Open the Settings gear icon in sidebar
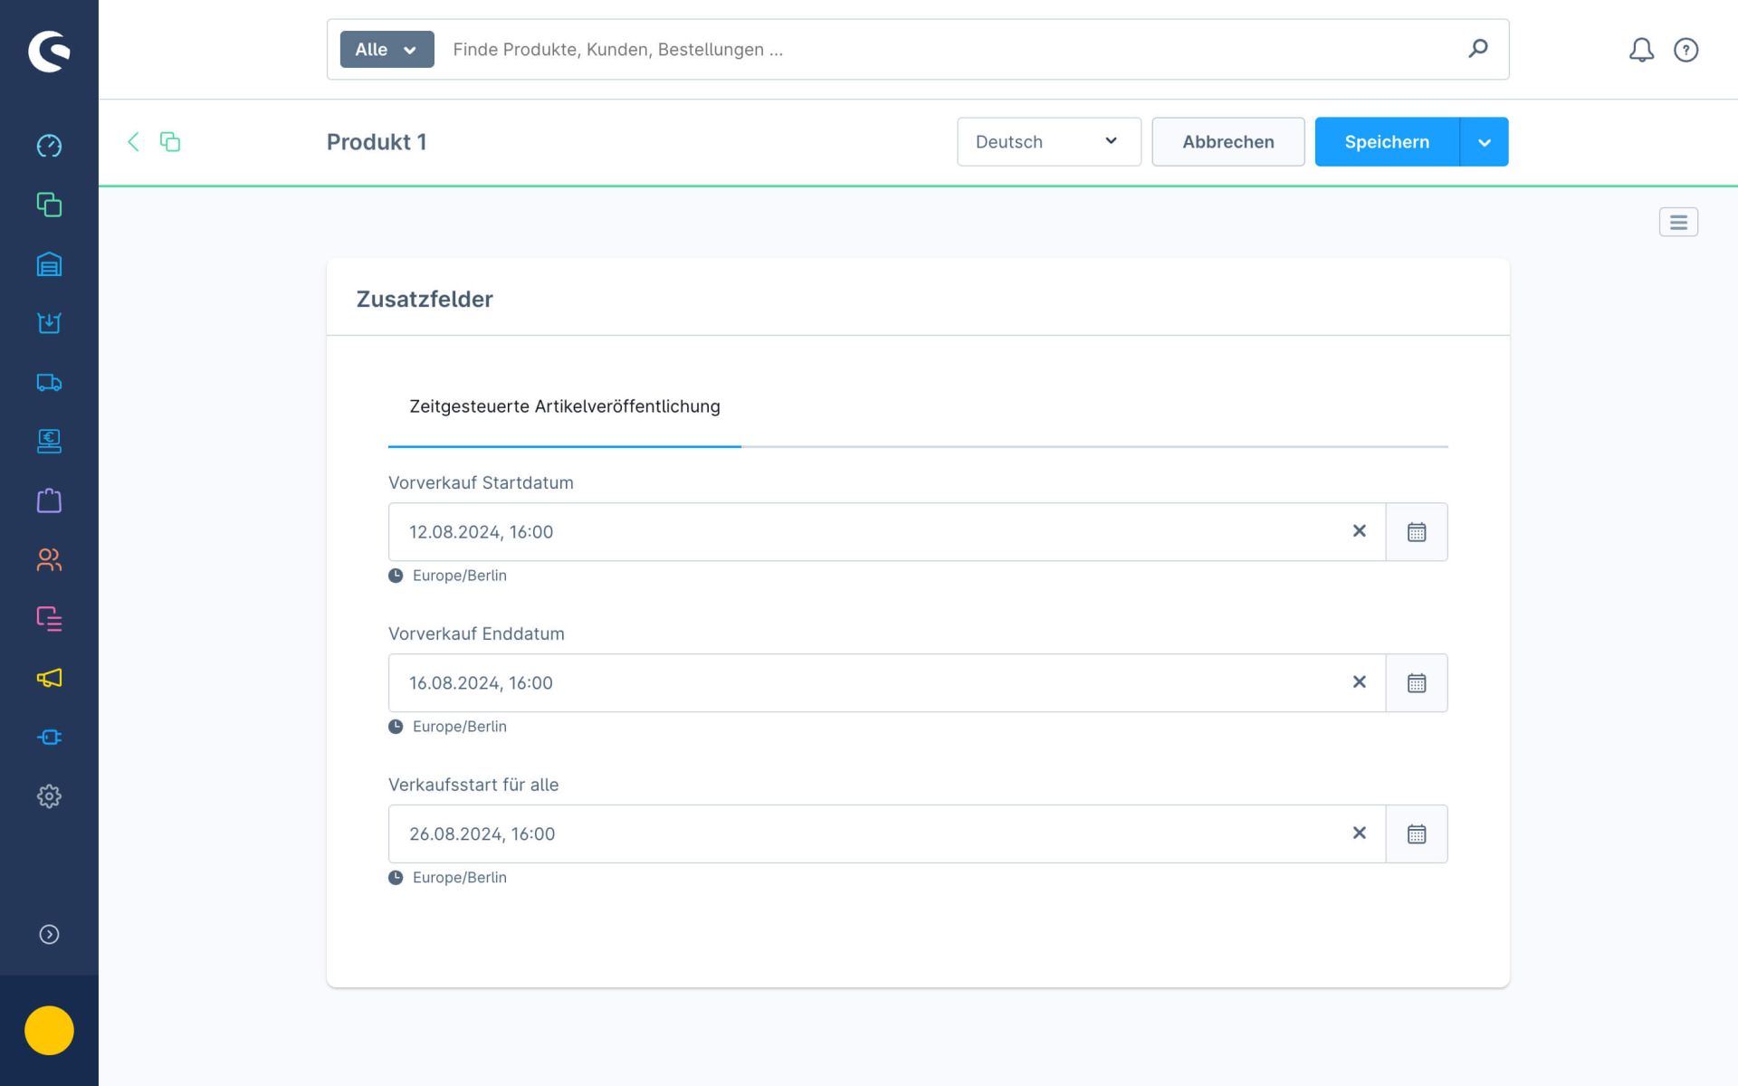The width and height of the screenshot is (1738, 1086). pos(49,796)
